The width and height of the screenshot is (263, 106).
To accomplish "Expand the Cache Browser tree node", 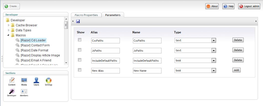I will (x=9, y=25).
